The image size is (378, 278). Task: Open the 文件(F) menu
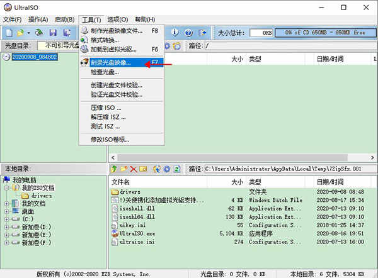(12, 19)
